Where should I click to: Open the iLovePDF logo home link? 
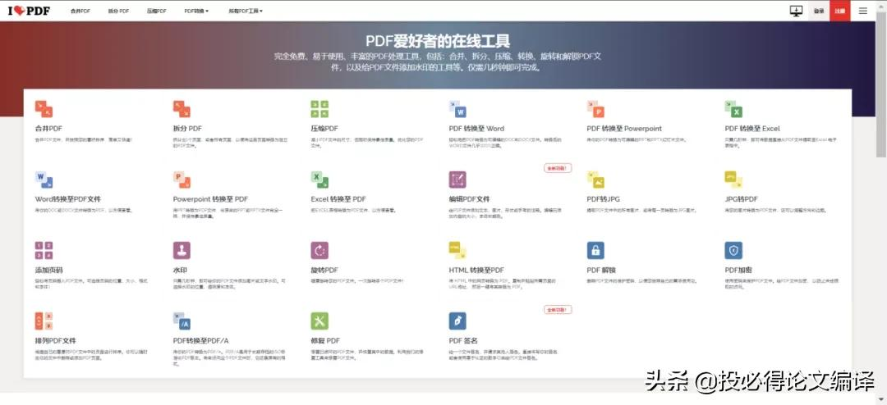point(29,10)
